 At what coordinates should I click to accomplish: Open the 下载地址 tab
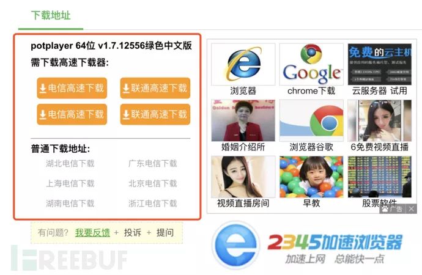click(51, 16)
